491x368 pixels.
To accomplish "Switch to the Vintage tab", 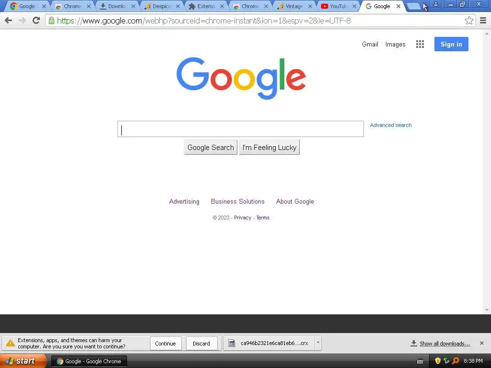I will point(294,6).
